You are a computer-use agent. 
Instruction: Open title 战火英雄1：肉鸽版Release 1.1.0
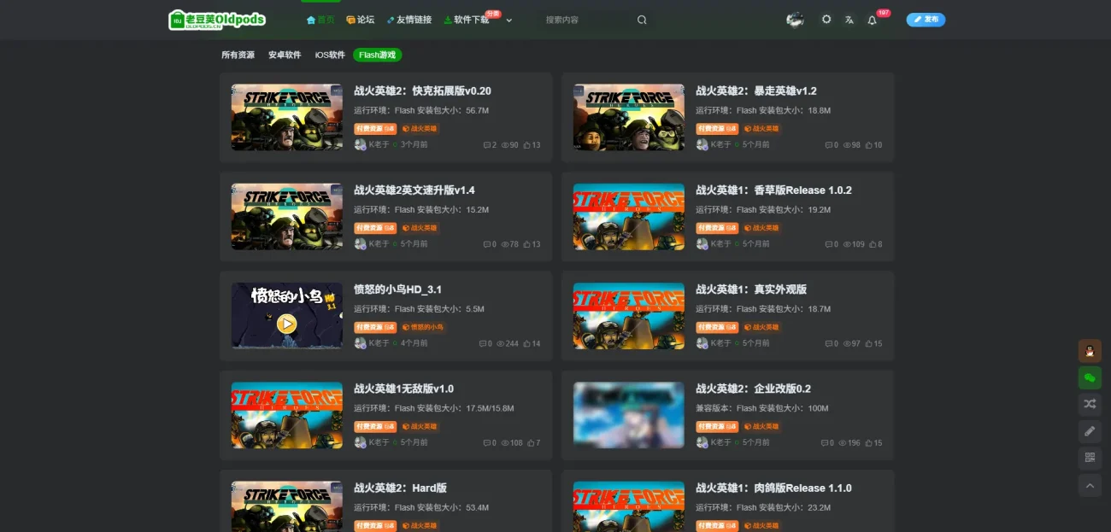click(773, 488)
